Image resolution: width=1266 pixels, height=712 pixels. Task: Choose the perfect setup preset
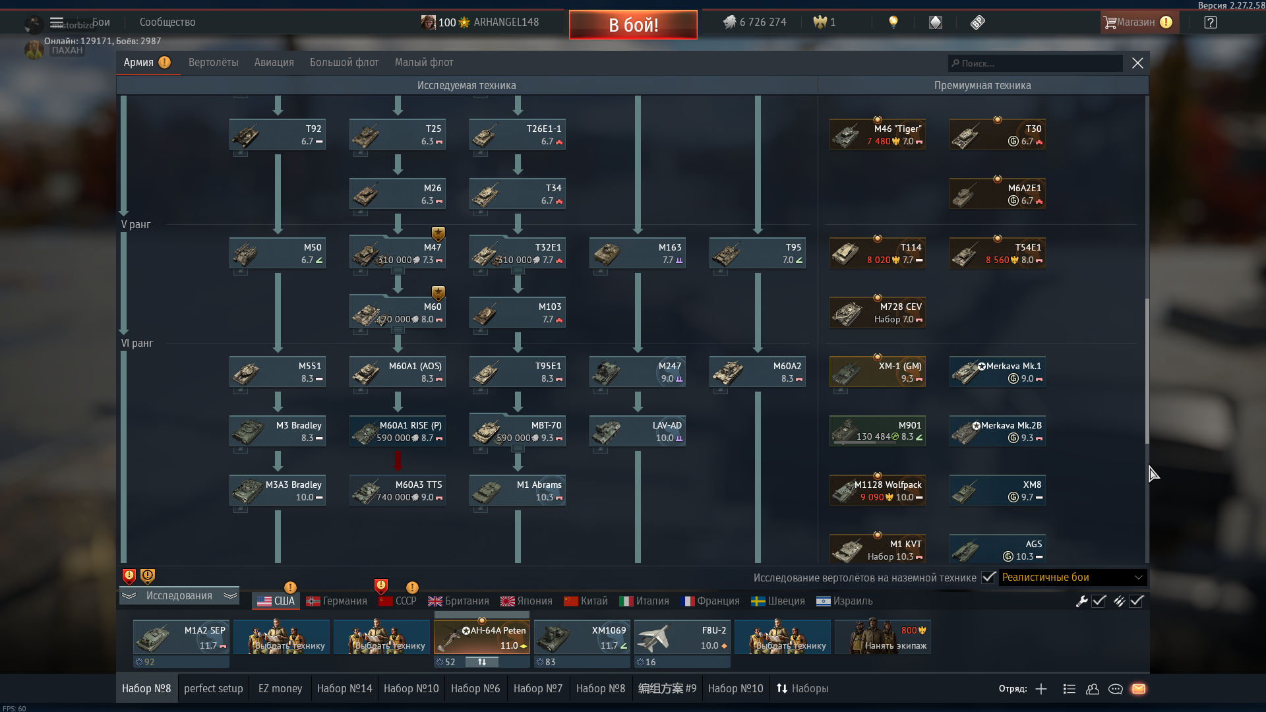[x=213, y=688]
